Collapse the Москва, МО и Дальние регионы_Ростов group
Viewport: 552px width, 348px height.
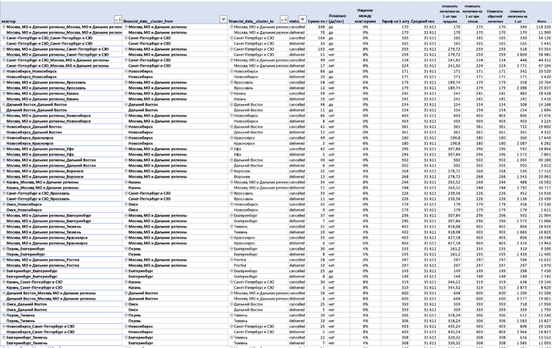(4, 260)
